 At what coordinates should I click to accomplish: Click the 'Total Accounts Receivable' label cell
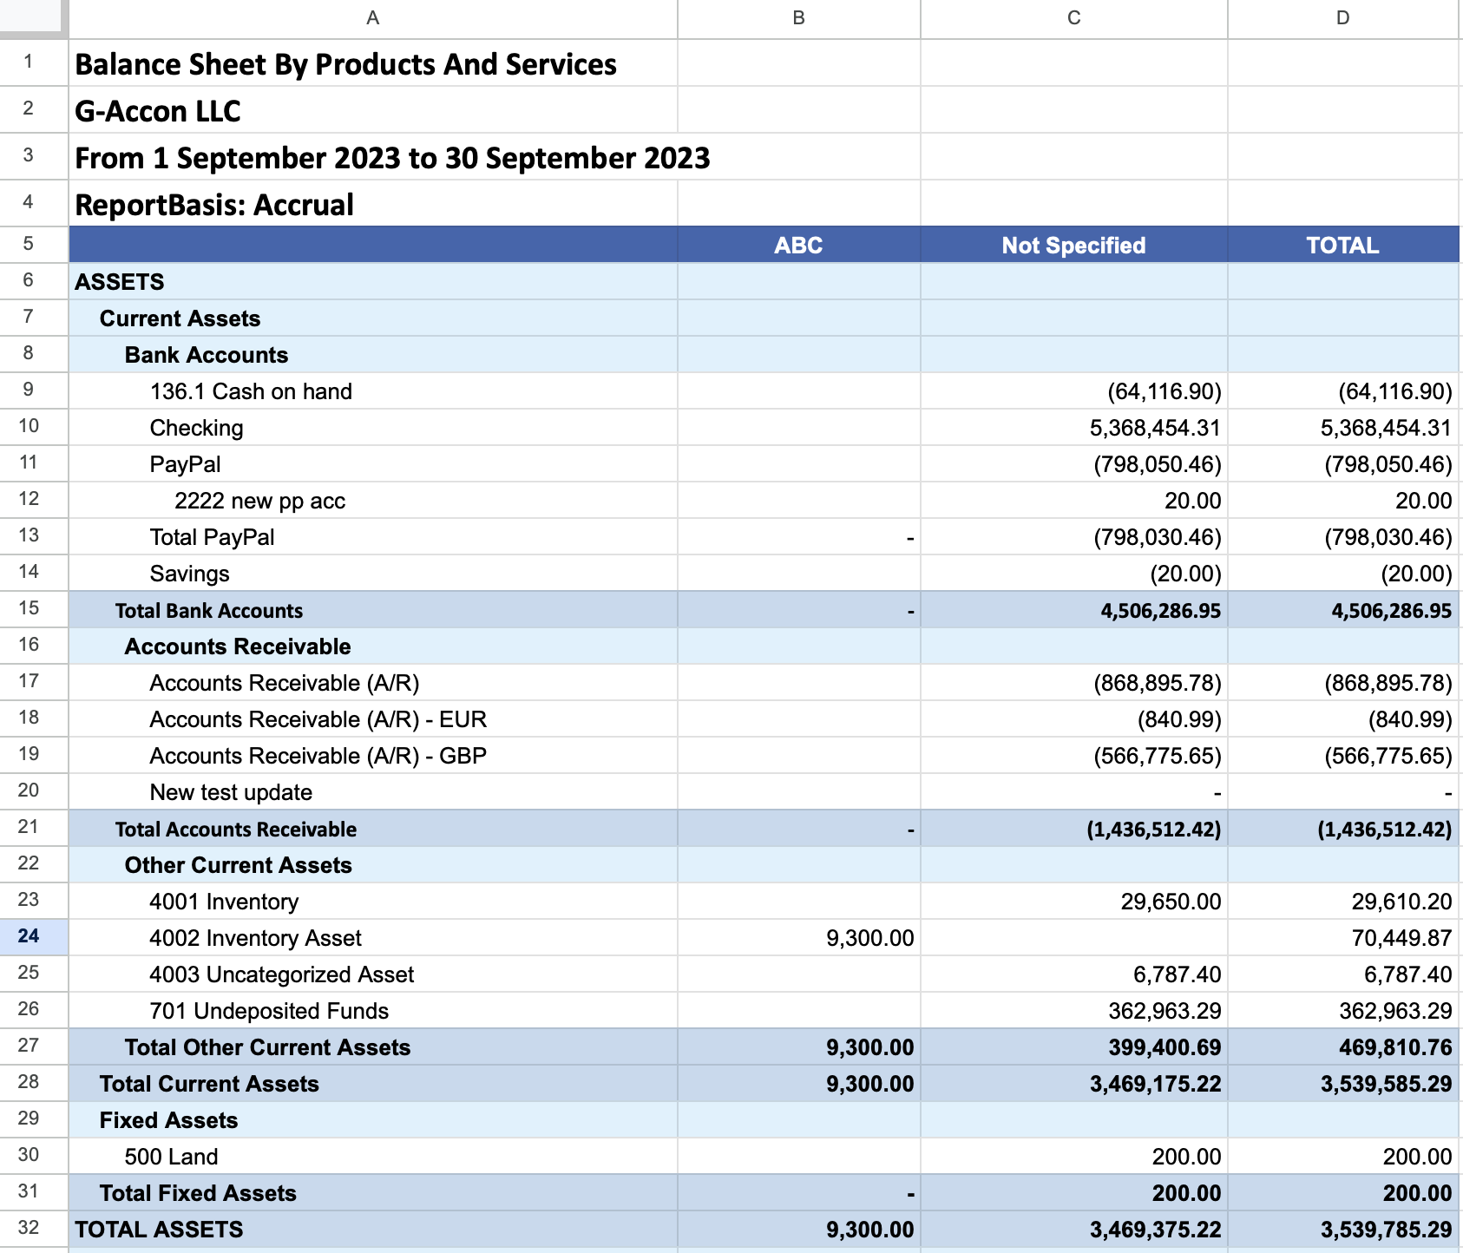click(373, 828)
